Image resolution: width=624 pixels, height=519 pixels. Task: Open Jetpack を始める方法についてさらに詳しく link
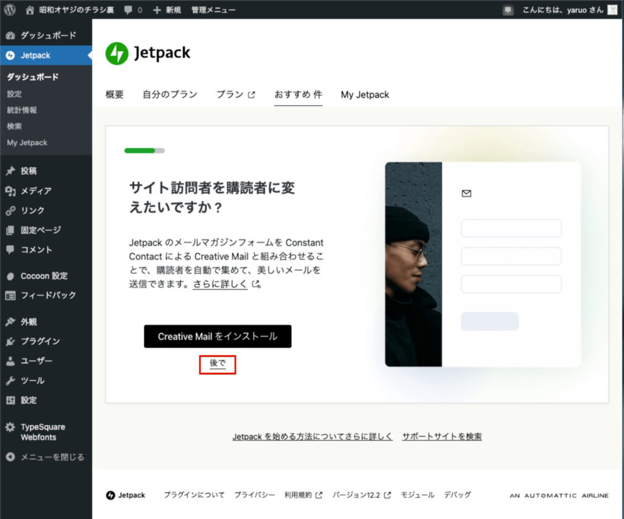313,436
